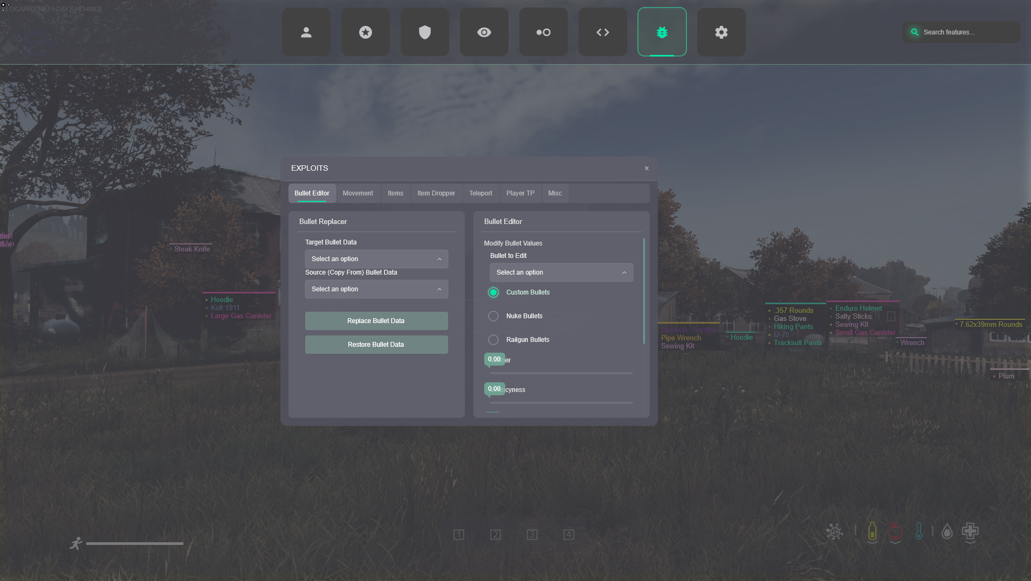Switch to the Movement tab
The image size is (1031, 581).
coord(358,193)
